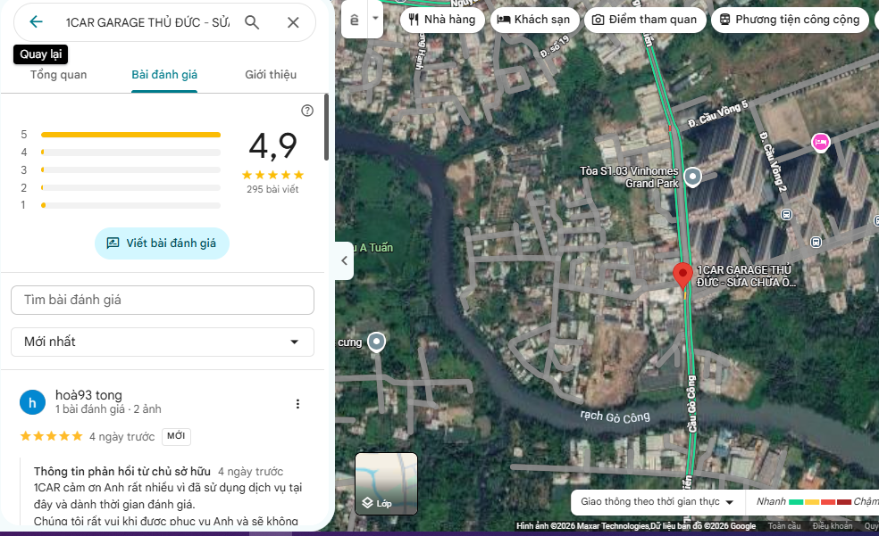Screen dimensions: 879x536
Task: Open hoà93 tong reviewer profile name
Action: (88, 395)
